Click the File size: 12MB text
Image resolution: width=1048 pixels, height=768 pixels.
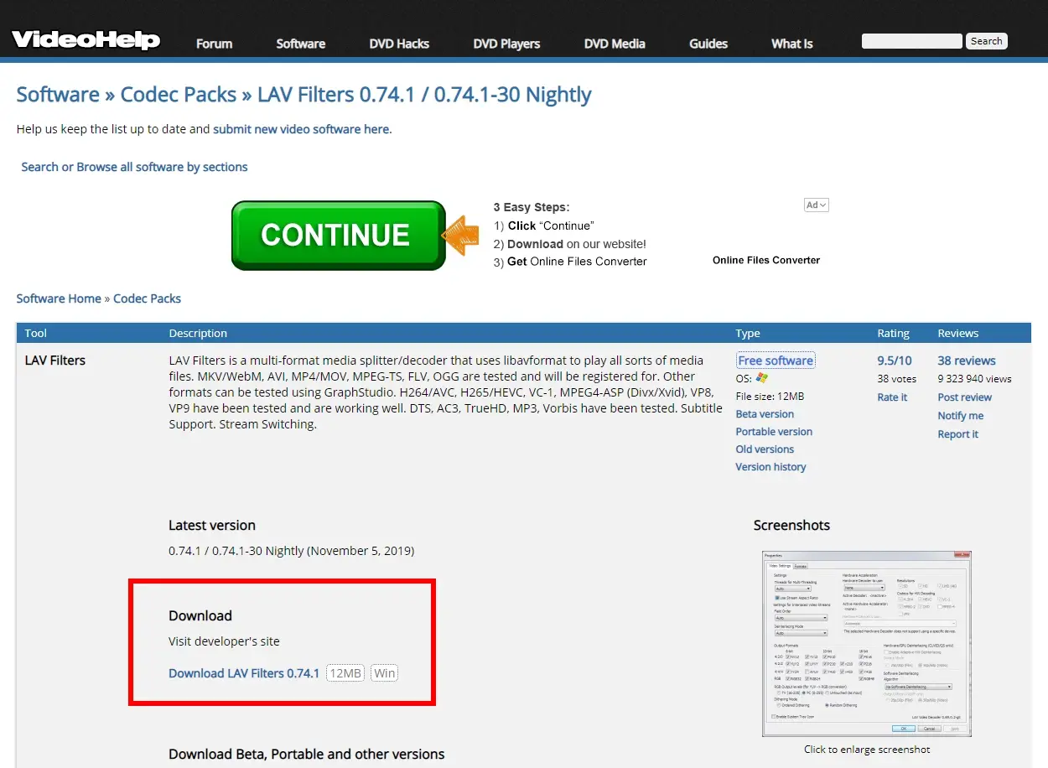770,397
